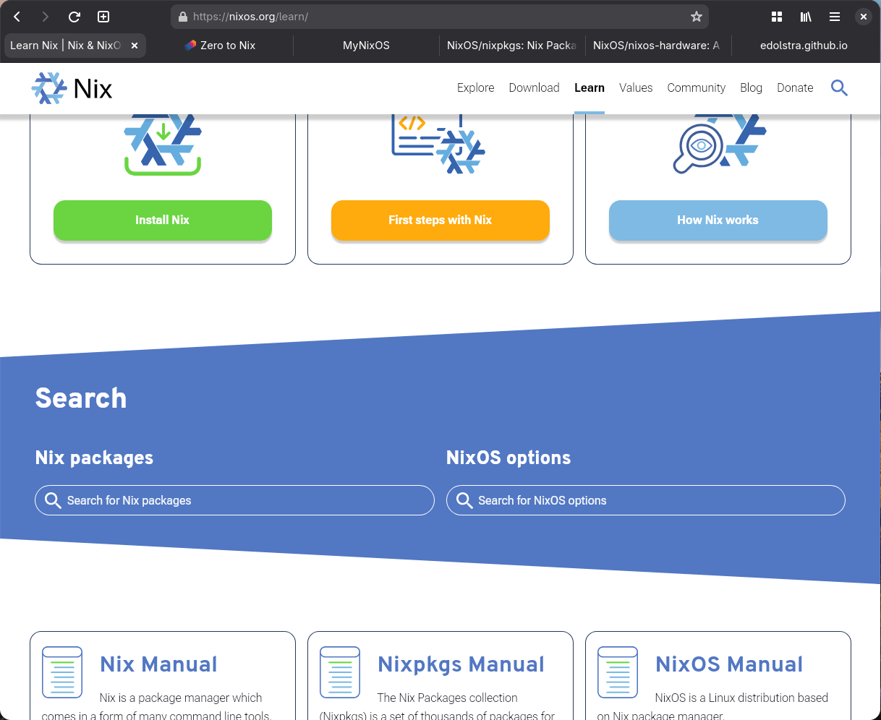Screen dimensions: 881x720
Task: Open the library bookshelf icon
Action: (x=806, y=17)
